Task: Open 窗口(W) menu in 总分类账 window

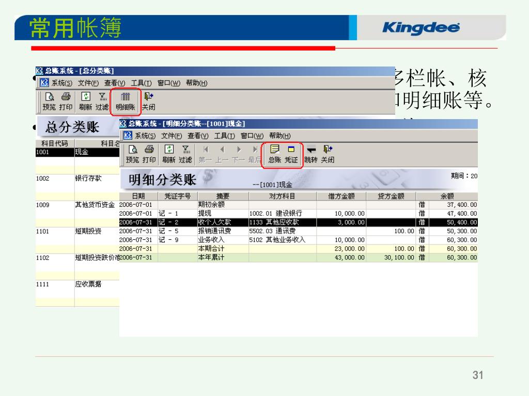Action: pos(169,83)
